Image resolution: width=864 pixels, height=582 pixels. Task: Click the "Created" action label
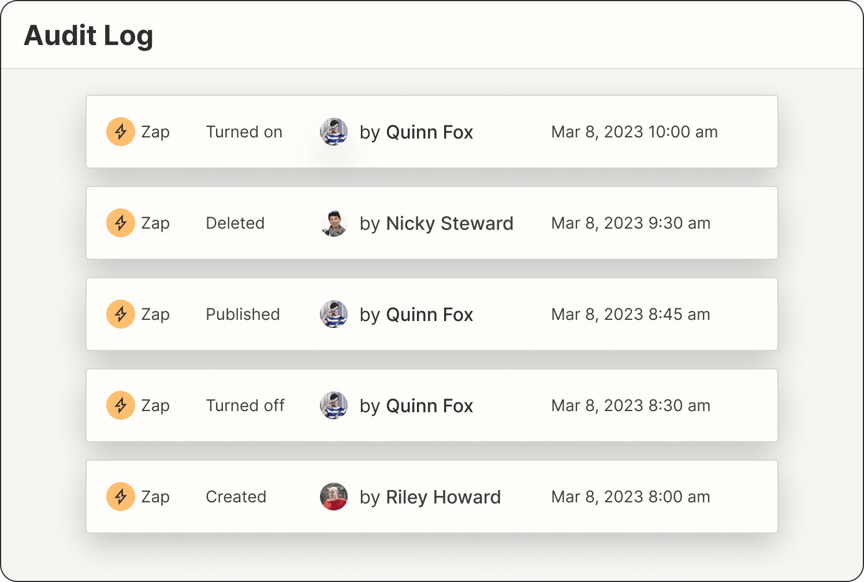click(x=236, y=497)
